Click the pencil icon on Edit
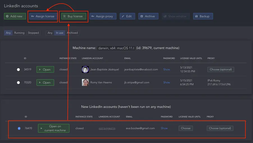This screenshot has width=253, height=143. [x=123, y=16]
